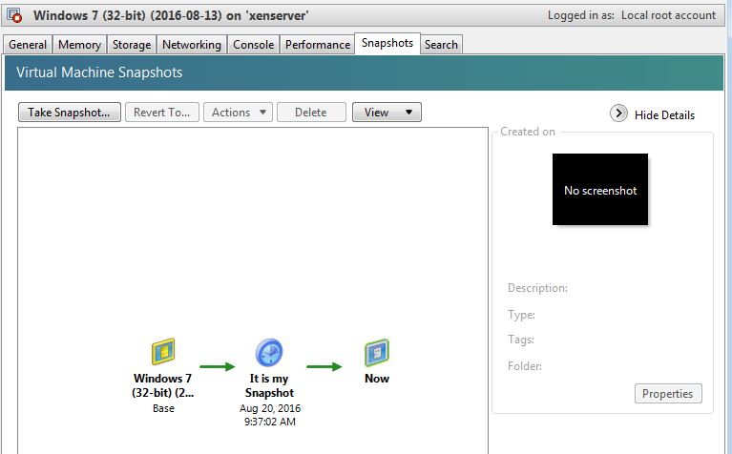732x454 pixels.
Task: Click the Windows 7 base VM icon
Action: pyautogui.click(x=162, y=354)
